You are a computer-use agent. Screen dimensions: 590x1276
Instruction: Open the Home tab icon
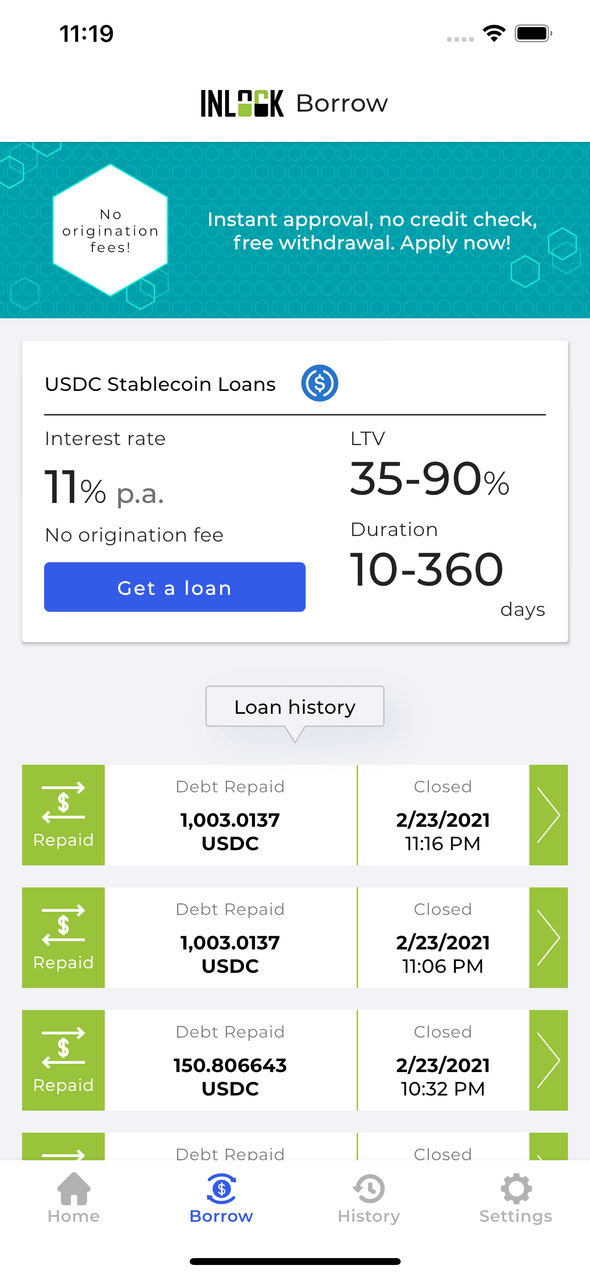tap(74, 1188)
